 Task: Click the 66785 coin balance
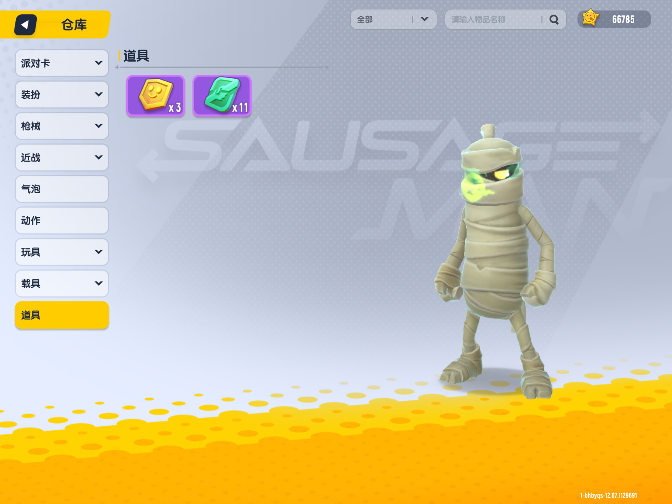[623, 19]
